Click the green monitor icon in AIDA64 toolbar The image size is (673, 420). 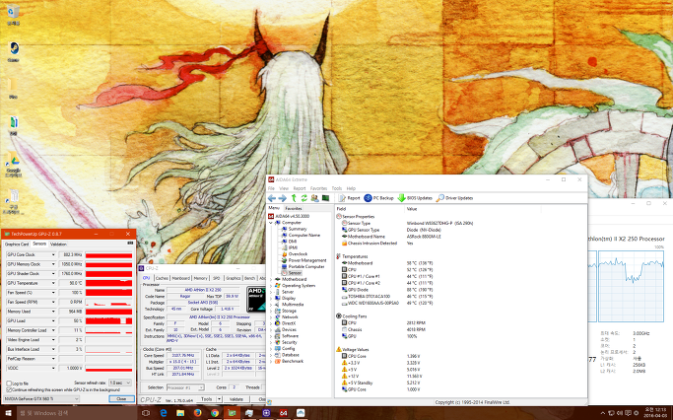click(x=325, y=198)
